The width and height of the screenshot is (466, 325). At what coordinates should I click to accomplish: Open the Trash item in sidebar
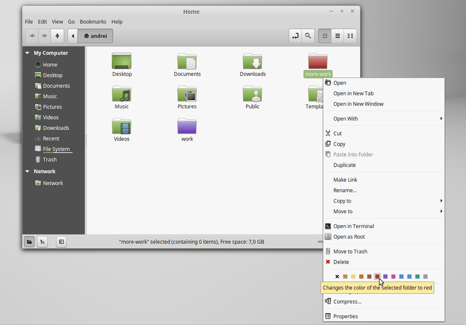48,160
